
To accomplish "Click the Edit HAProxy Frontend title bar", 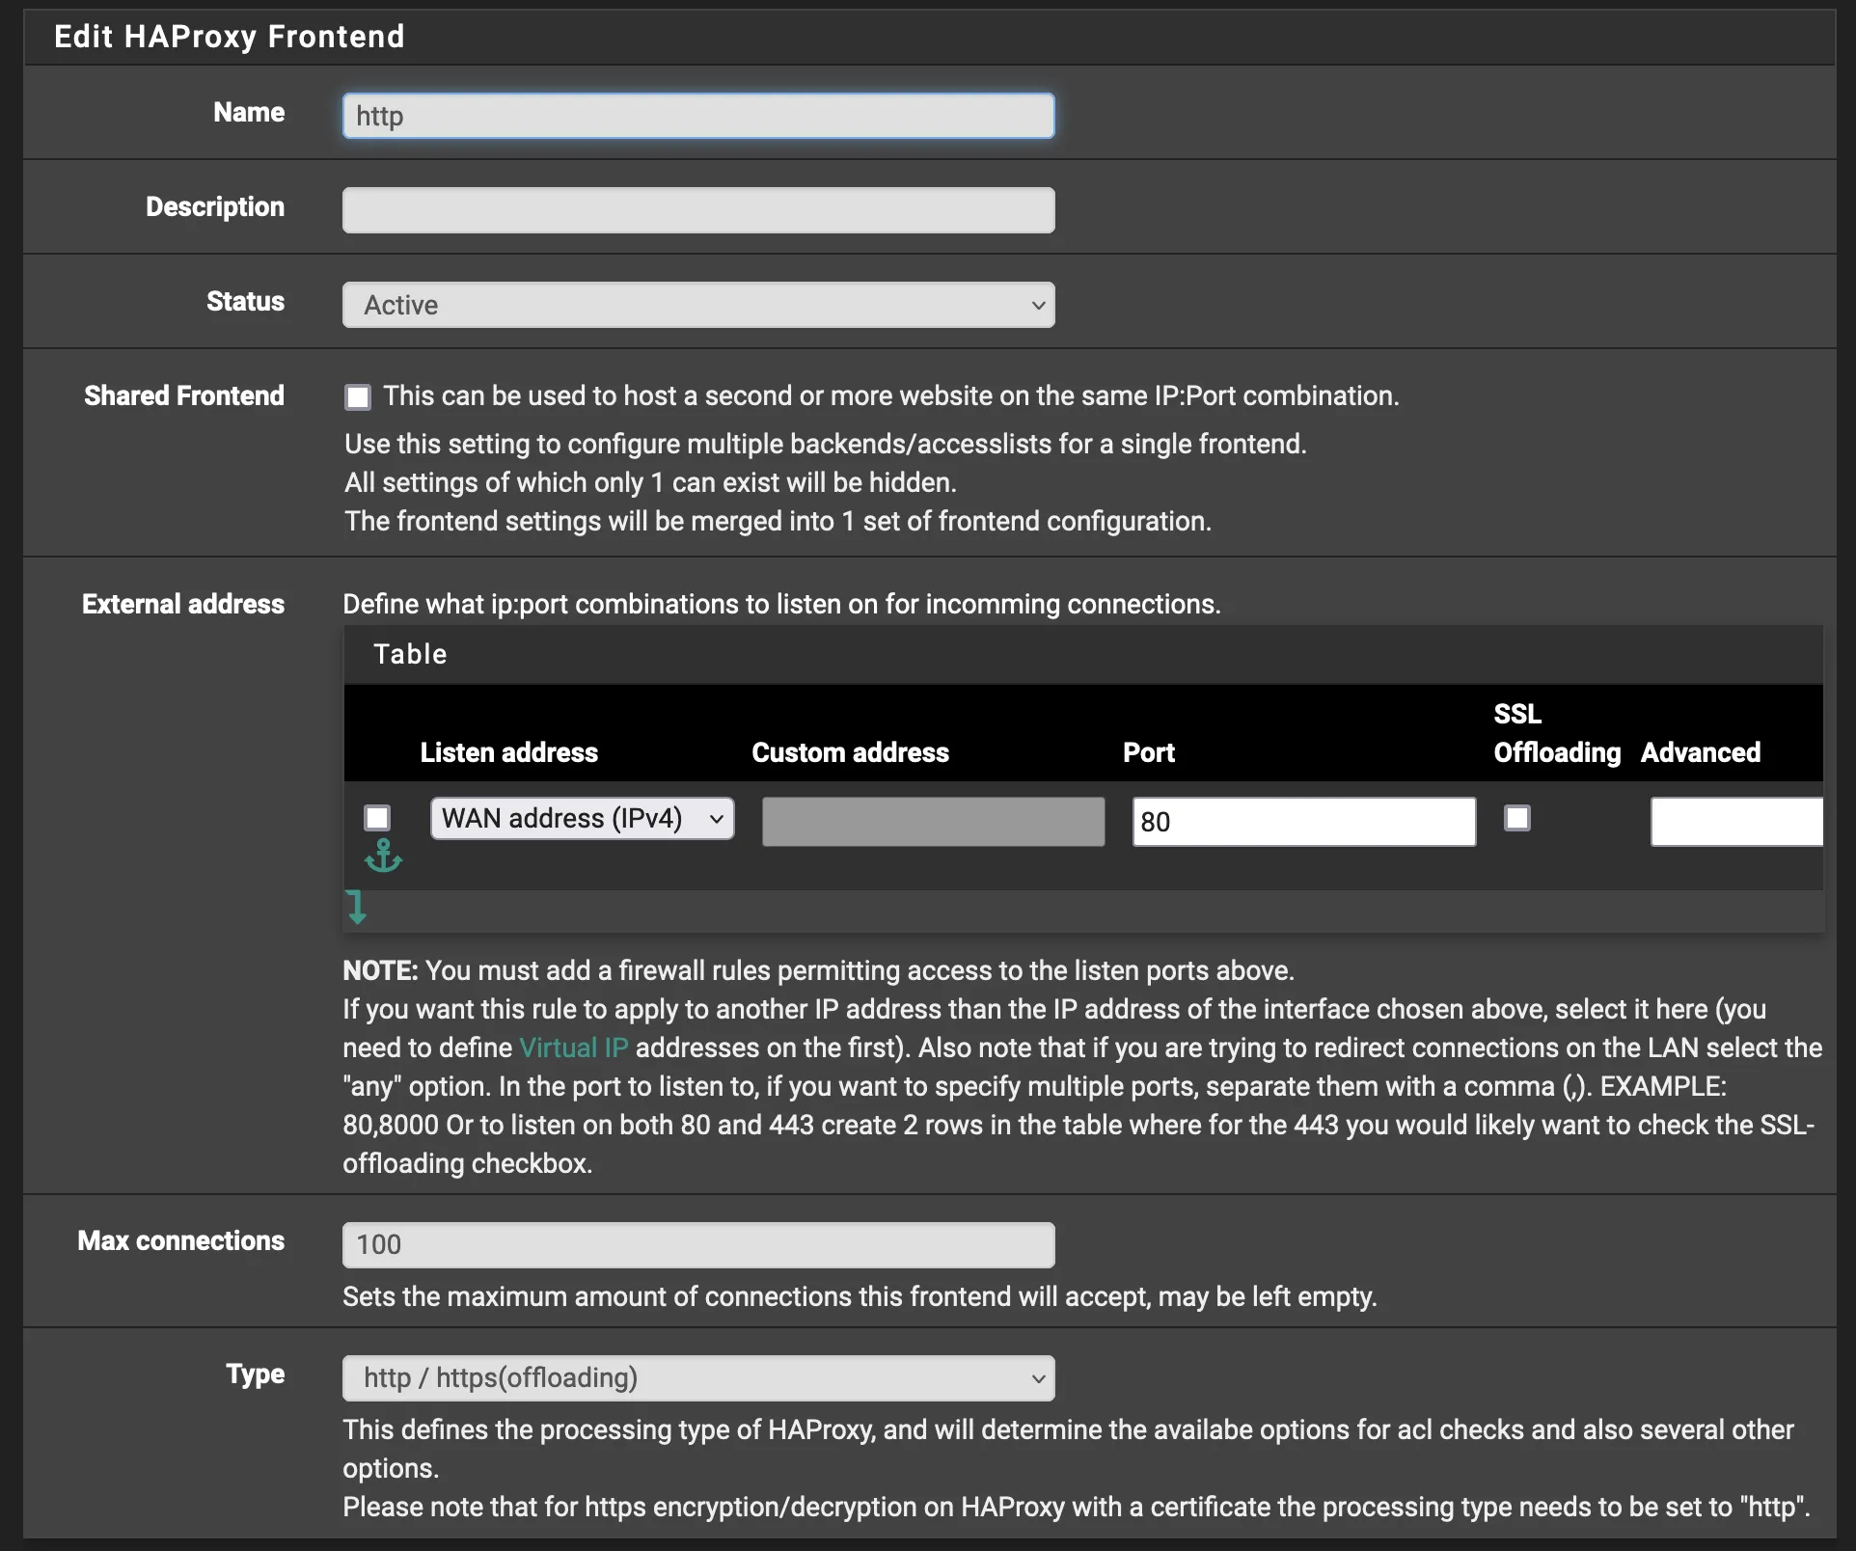I will pos(230,37).
